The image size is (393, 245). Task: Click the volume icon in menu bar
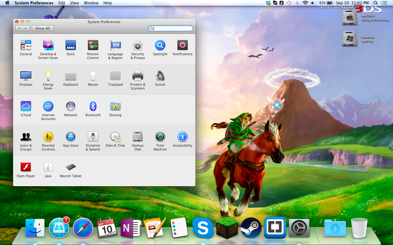[313, 3]
